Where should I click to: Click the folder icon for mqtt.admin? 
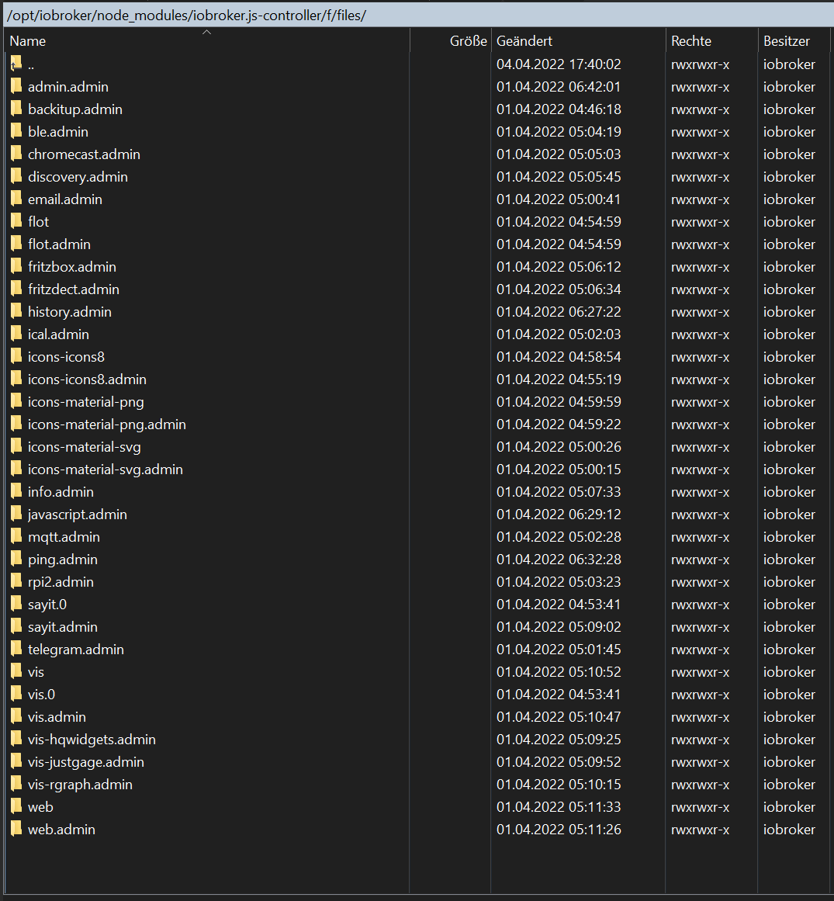(x=16, y=536)
